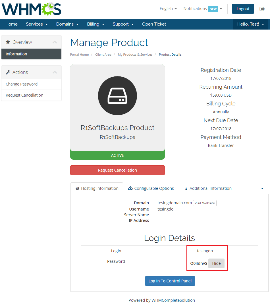Viewport: 270px width, 304px height.
Task: Click the Product Details breadcrumb text
Action: pyautogui.click(x=170, y=55)
